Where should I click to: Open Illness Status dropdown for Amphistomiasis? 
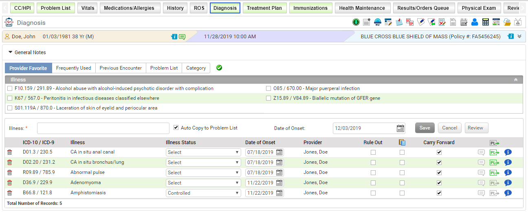tap(203, 193)
